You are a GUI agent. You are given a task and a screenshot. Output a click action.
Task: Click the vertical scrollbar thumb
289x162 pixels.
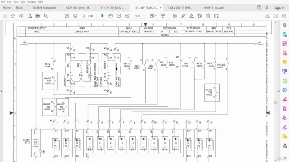click(275, 103)
